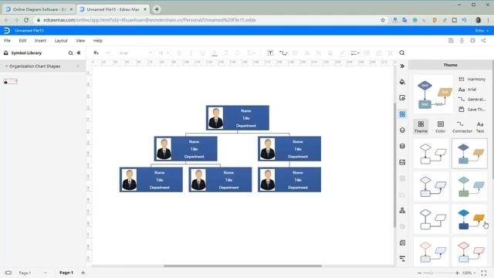Select the Theme tab in Theme panel
Screen dimensions: 494x278
click(x=421, y=127)
